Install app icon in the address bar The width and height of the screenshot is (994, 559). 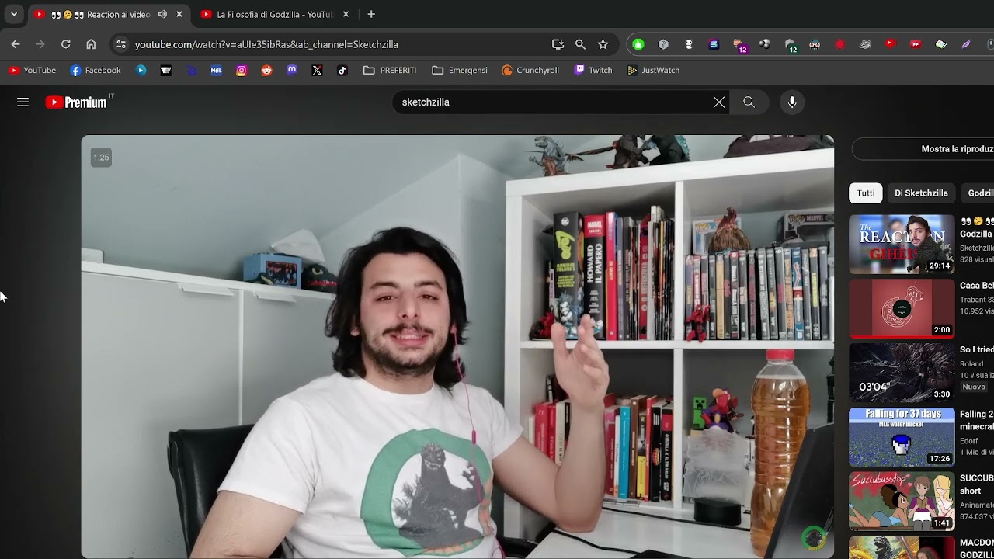point(558,44)
